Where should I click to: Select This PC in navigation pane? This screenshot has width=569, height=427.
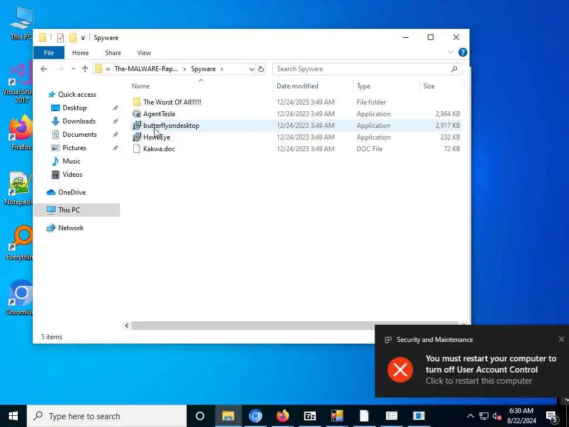69,210
